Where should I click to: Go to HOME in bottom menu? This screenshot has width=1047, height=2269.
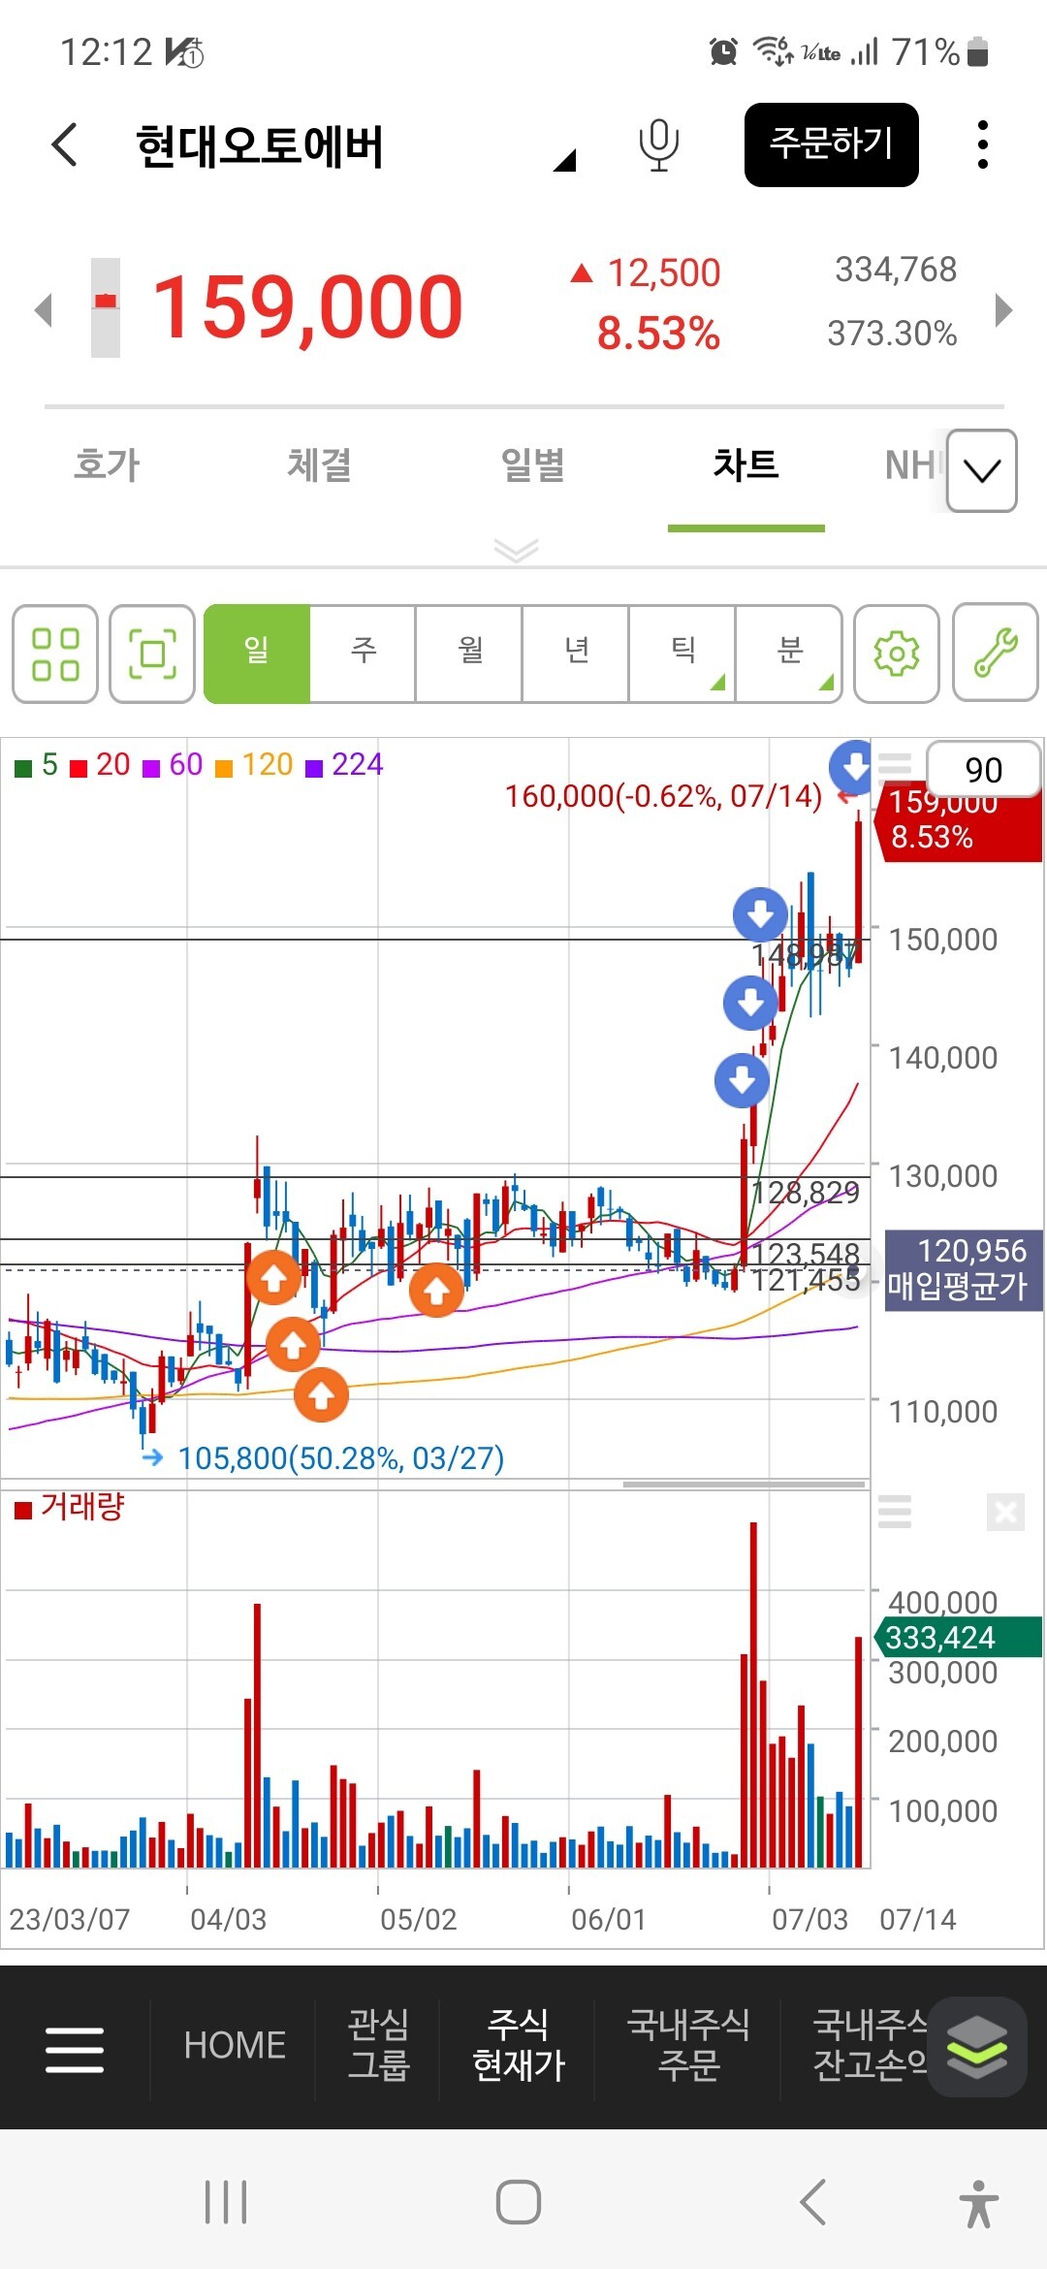pos(235,2045)
